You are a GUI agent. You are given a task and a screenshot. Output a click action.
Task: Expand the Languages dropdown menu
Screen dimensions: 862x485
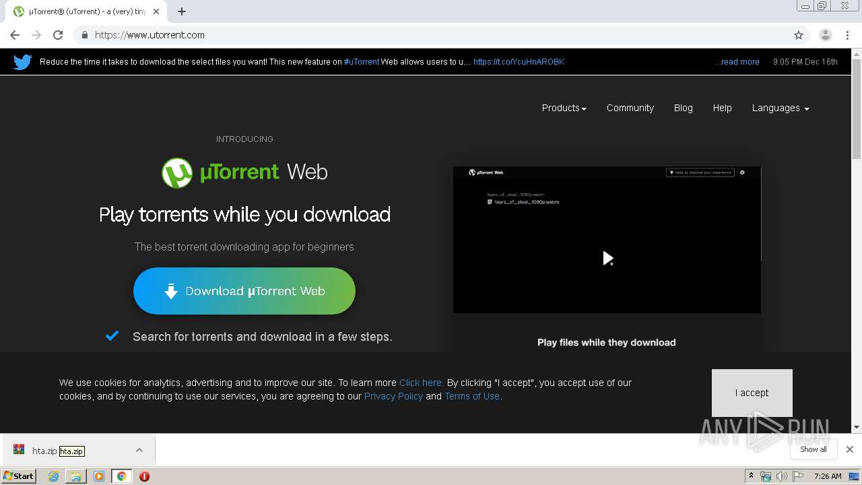pos(781,108)
